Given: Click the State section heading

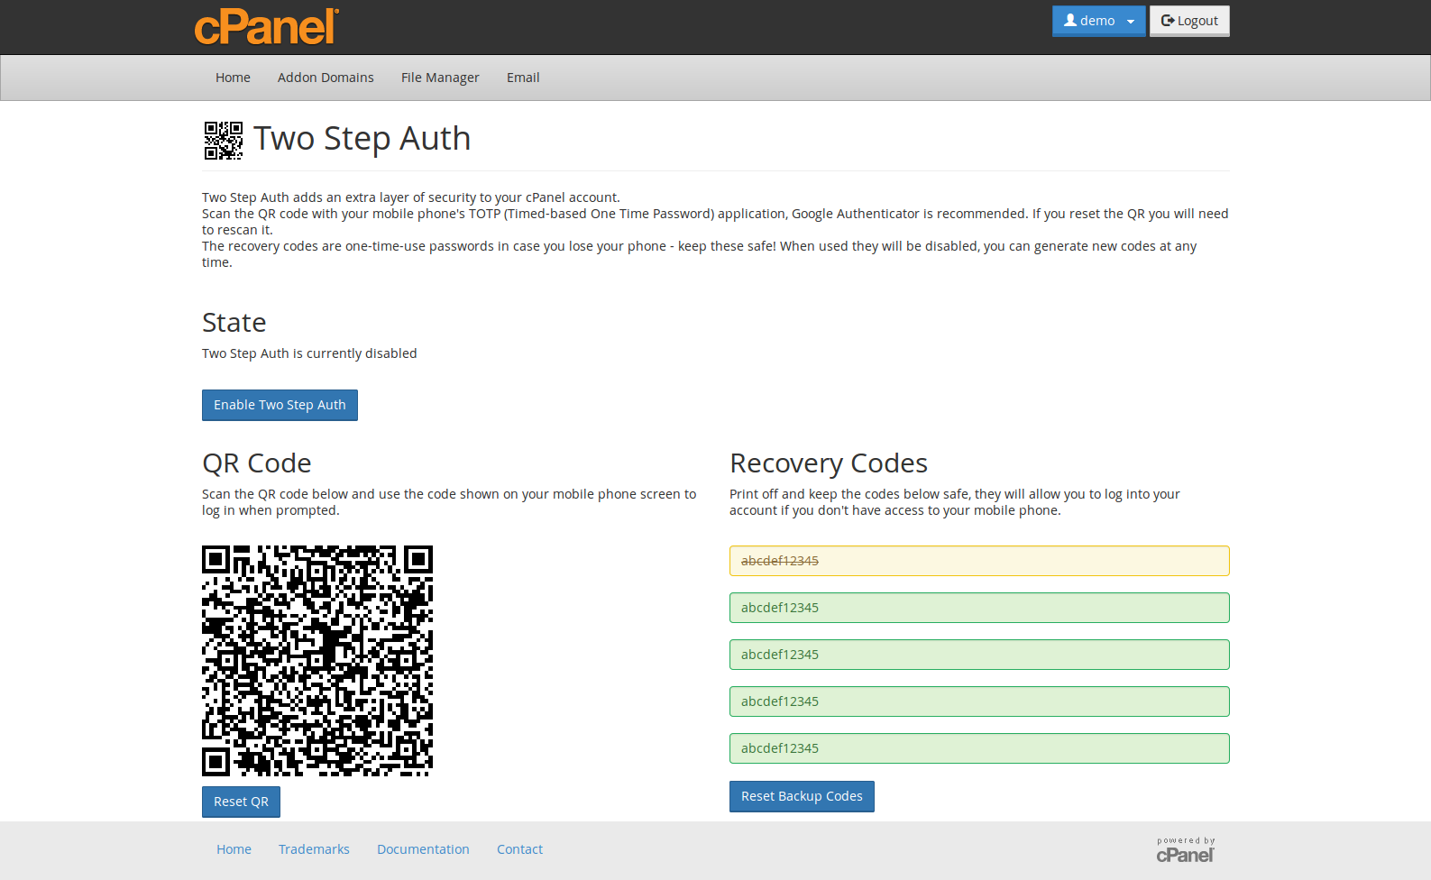Looking at the screenshot, I should (x=234, y=323).
